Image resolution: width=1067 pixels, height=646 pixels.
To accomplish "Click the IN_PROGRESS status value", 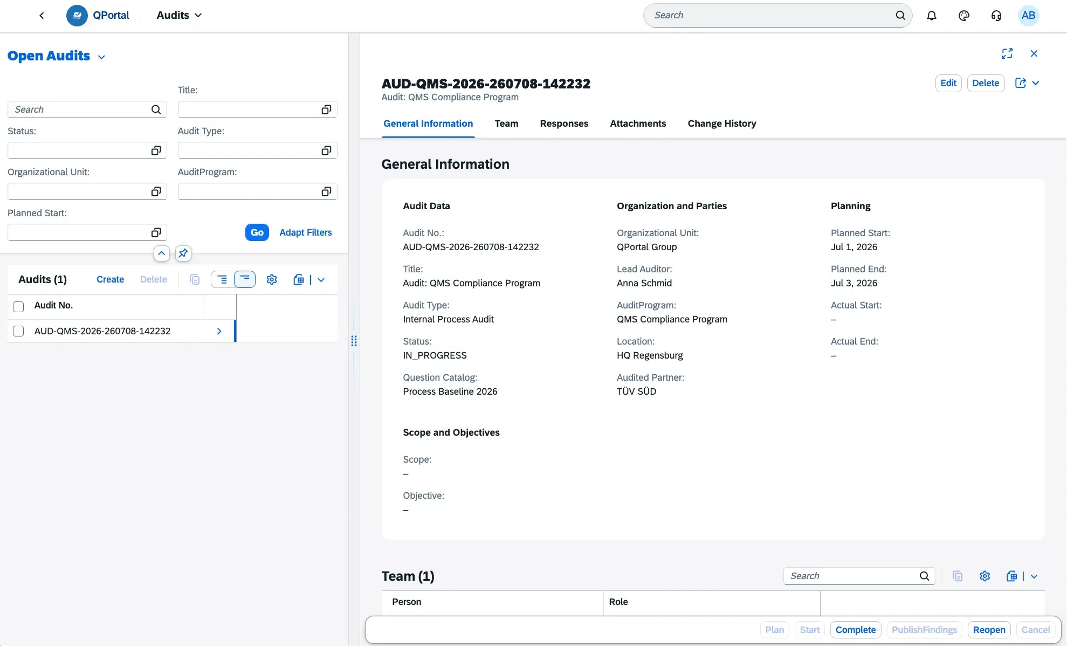I will [435, 355].
